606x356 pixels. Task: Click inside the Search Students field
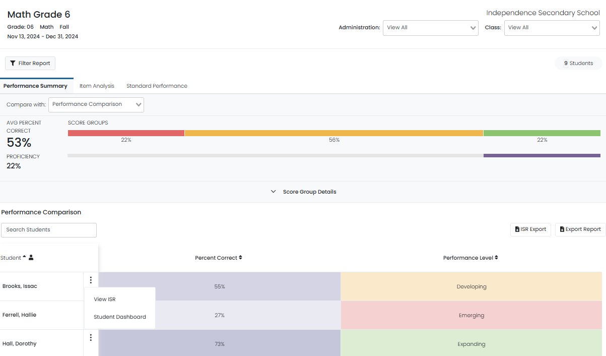point(48,230)
